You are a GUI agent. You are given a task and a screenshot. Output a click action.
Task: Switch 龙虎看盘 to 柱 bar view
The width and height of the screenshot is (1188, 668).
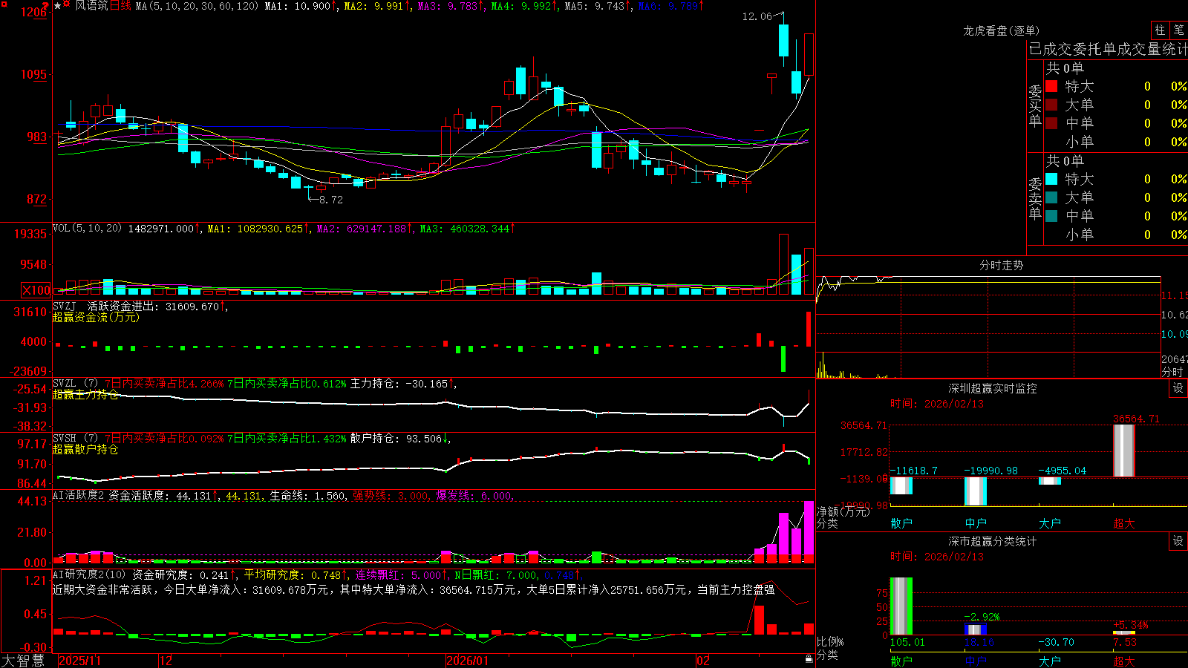click(x=1160, y=30)
